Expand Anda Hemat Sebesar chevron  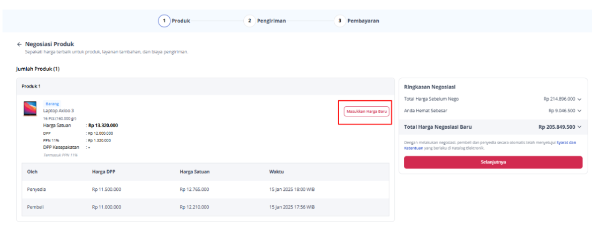[x=580, y=111]
